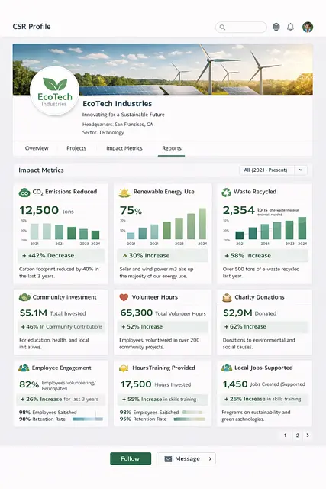Expand the Message button chevron
Screen dimensions: 326x489
[211, 458]
